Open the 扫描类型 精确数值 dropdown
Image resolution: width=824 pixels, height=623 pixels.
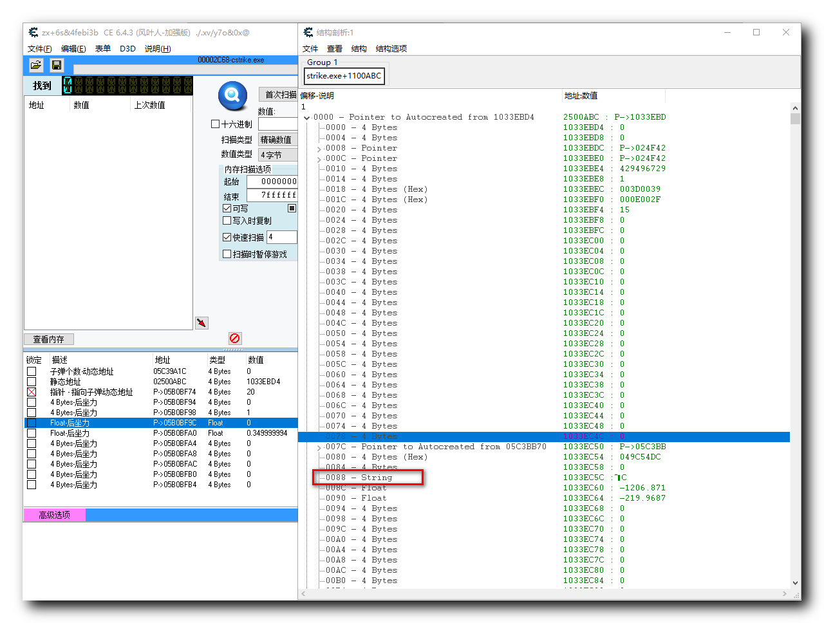pos(278,140)
